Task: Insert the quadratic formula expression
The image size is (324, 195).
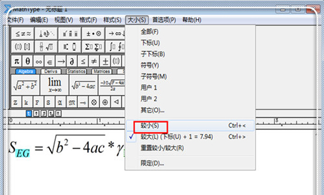Action: pyautogui.click(x=112, y=85)
